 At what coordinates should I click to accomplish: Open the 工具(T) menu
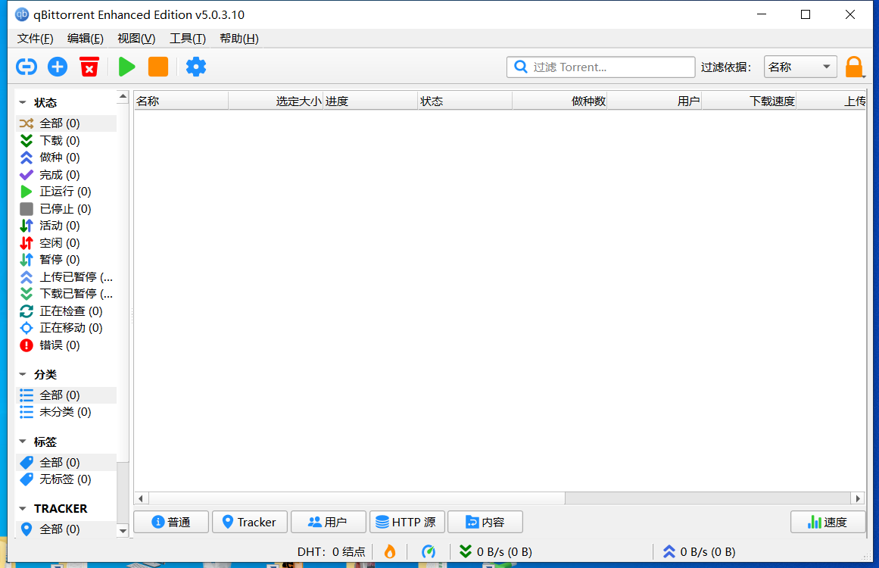click(188, 38)
